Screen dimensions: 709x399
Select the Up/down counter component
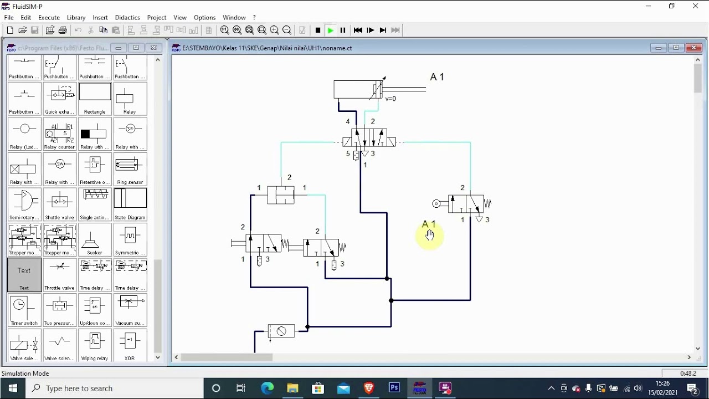(x=95, y=310)
